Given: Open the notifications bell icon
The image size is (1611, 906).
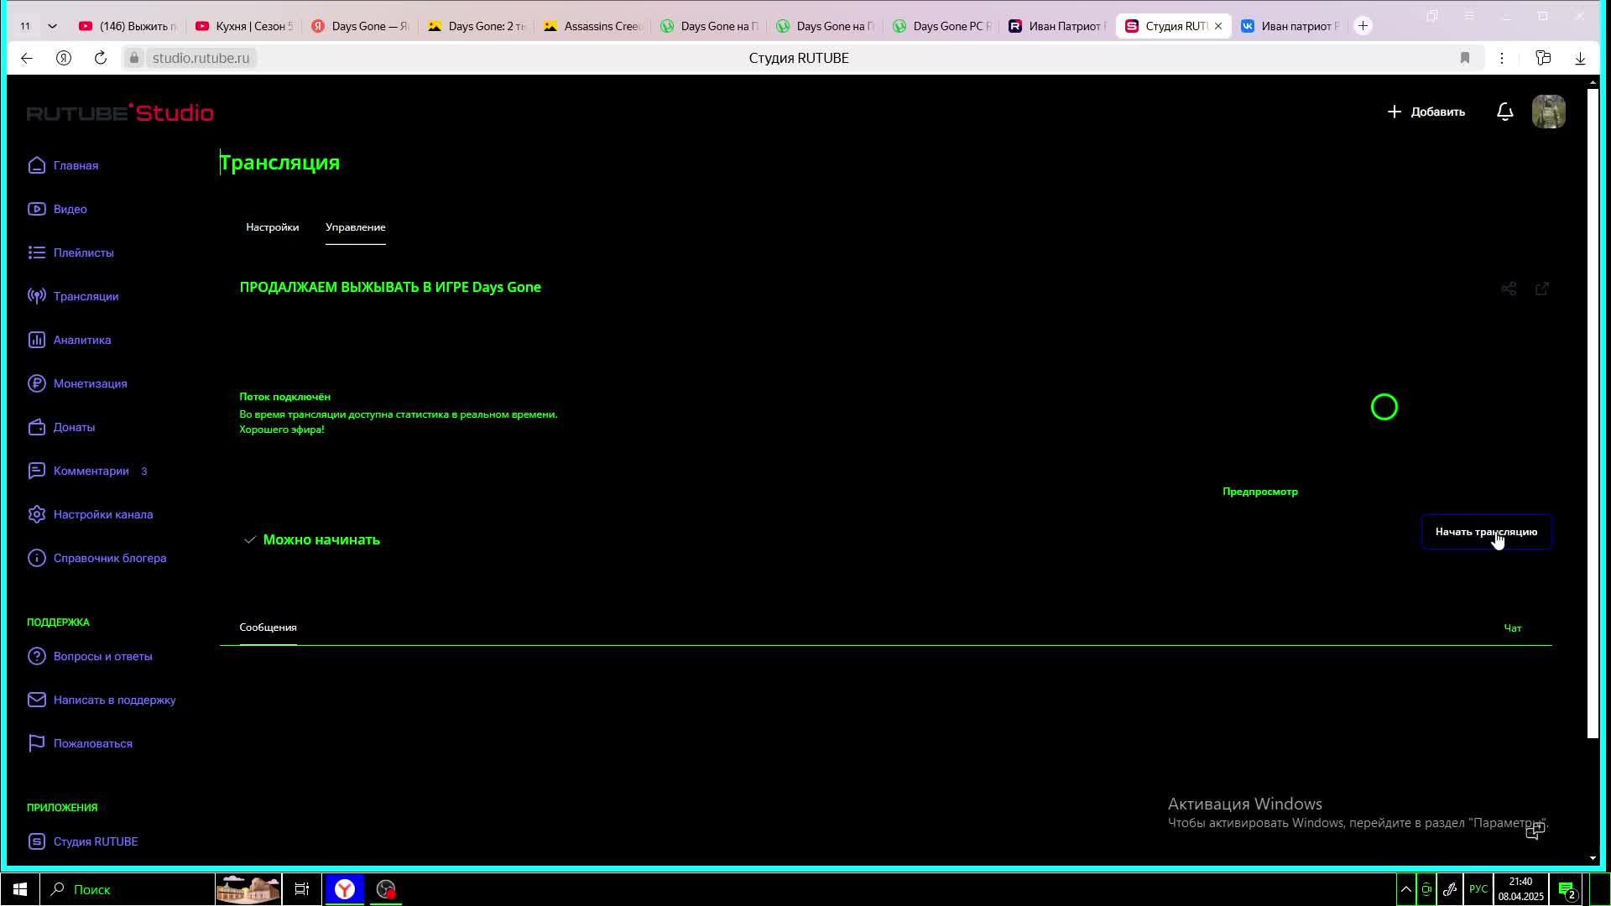Looking at the screenshot, I should coord(1505,112).
